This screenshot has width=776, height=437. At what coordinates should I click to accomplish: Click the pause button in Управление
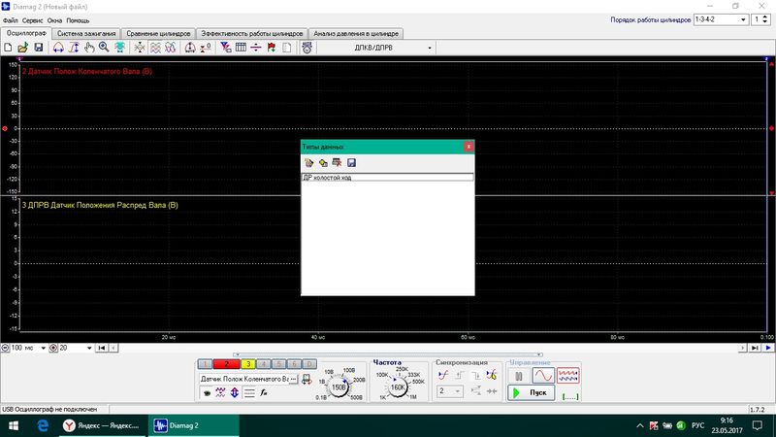point(519,376)
